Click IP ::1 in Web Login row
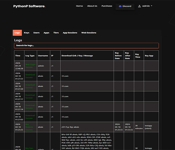 [x=52, y=66]
